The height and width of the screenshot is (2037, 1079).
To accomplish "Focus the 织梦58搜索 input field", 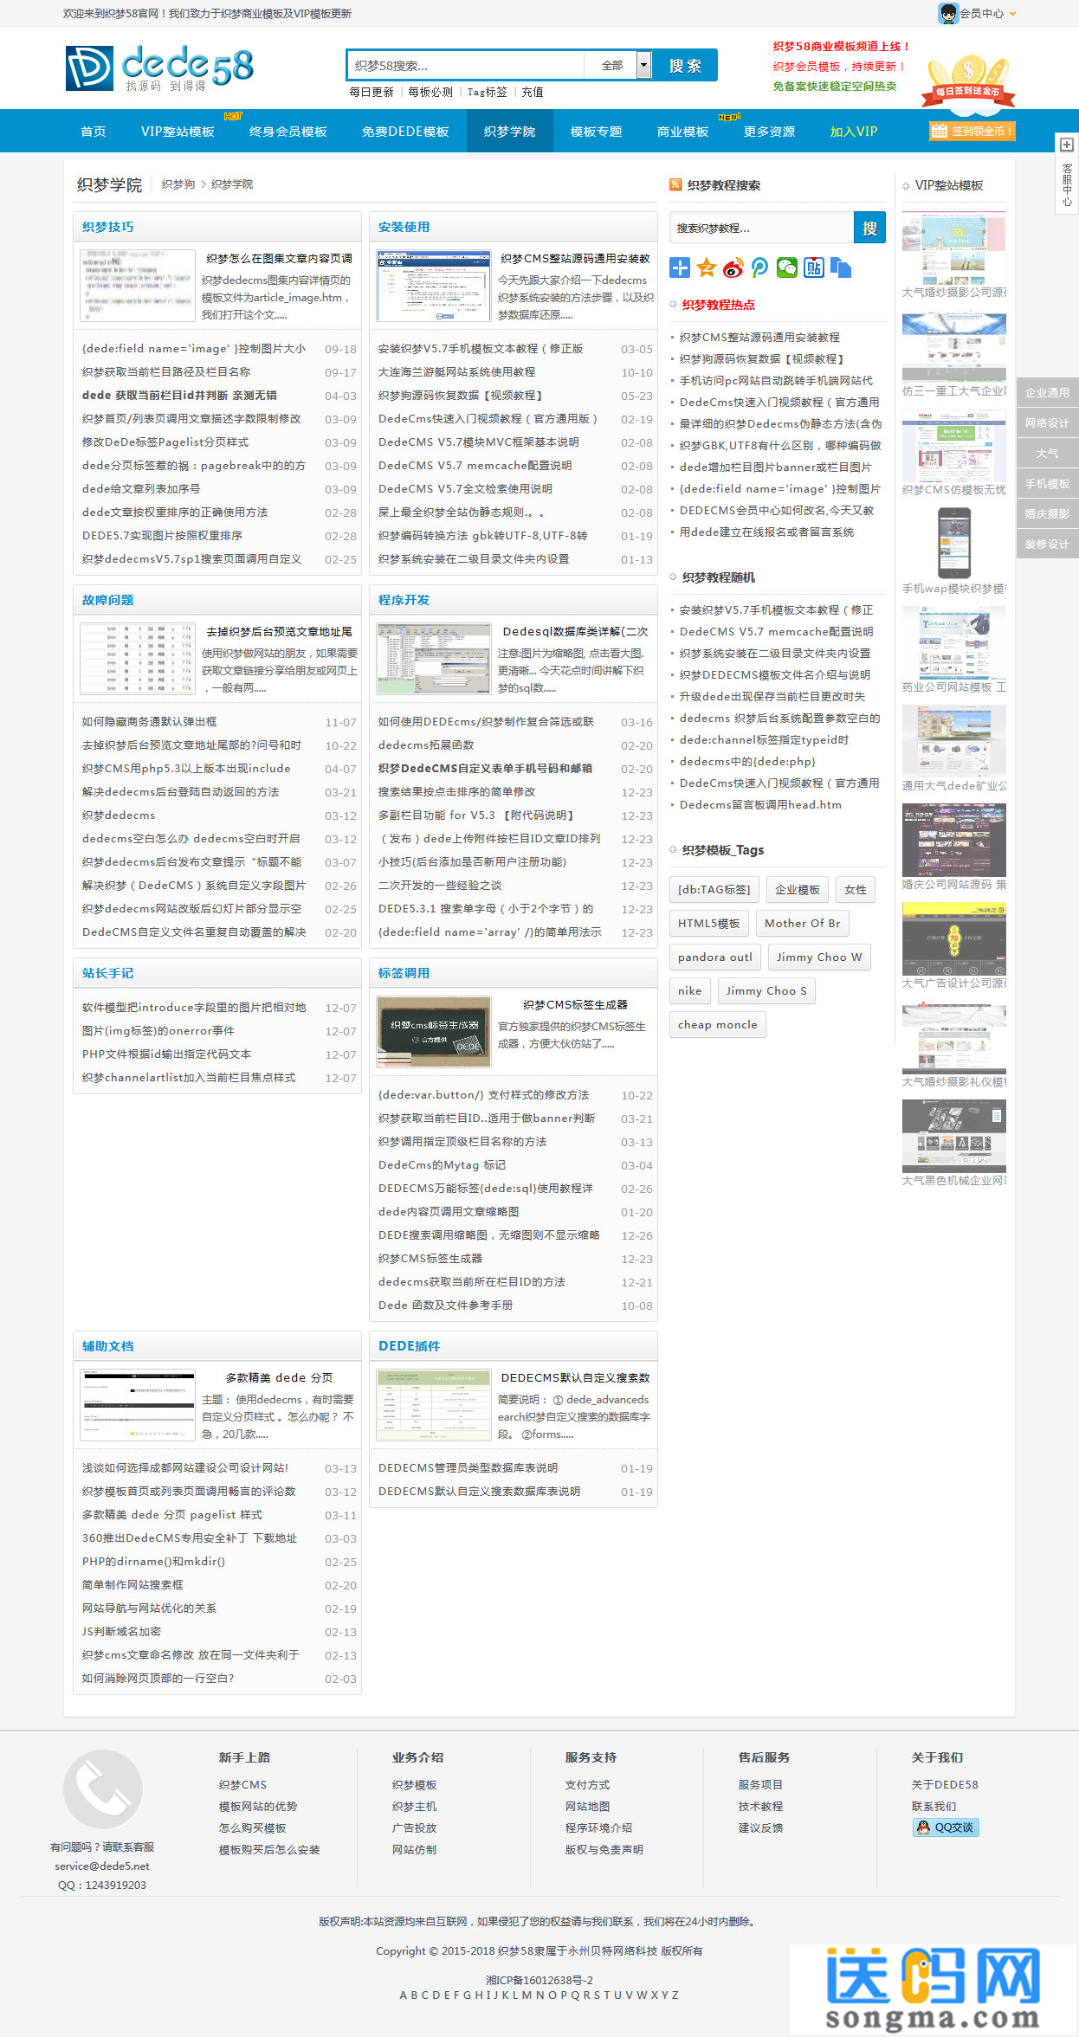I will click(x=466, y=65).
